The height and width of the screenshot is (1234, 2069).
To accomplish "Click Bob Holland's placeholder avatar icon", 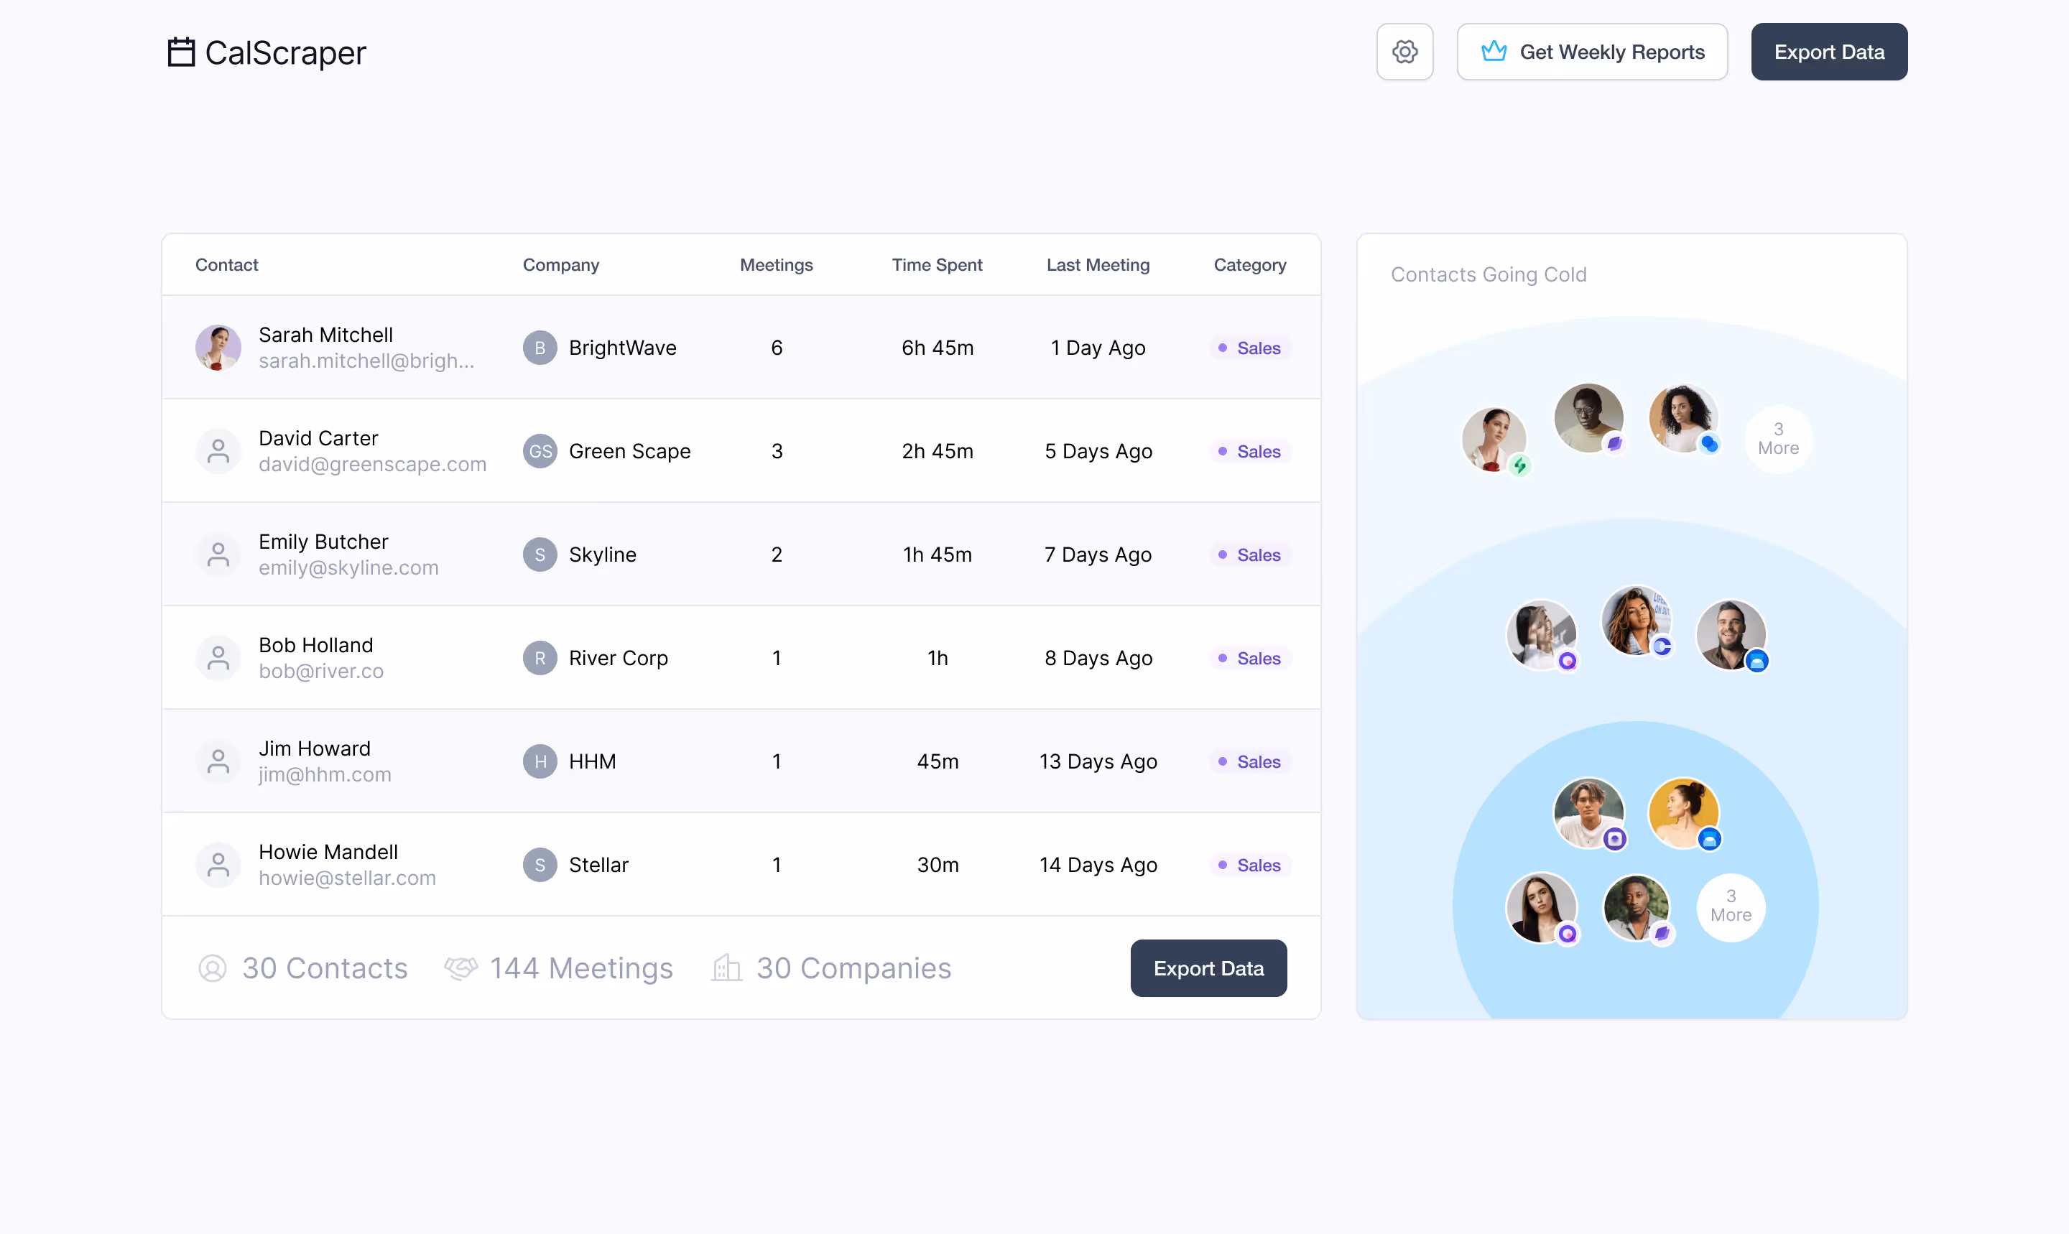I will (x=218, y=658).
